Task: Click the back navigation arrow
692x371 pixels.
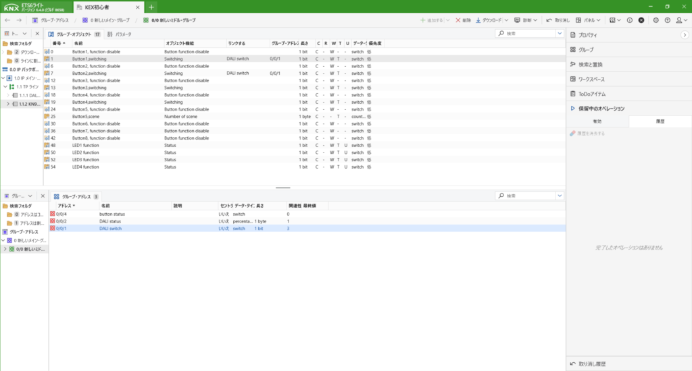Action: 7,20
